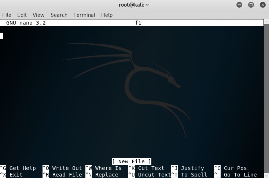
Task: Click the ^U Uncut Text shortcut
Action: [150, 175]
